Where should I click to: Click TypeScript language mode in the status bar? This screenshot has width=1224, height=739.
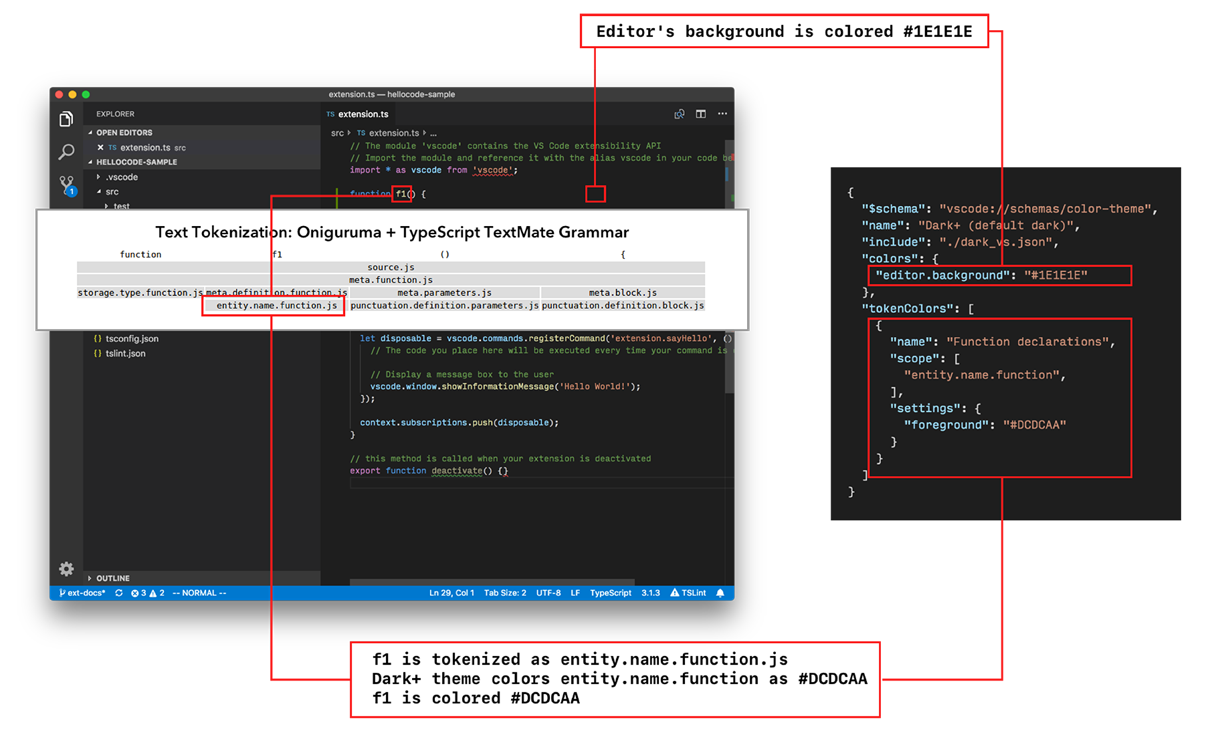(610, 593)
